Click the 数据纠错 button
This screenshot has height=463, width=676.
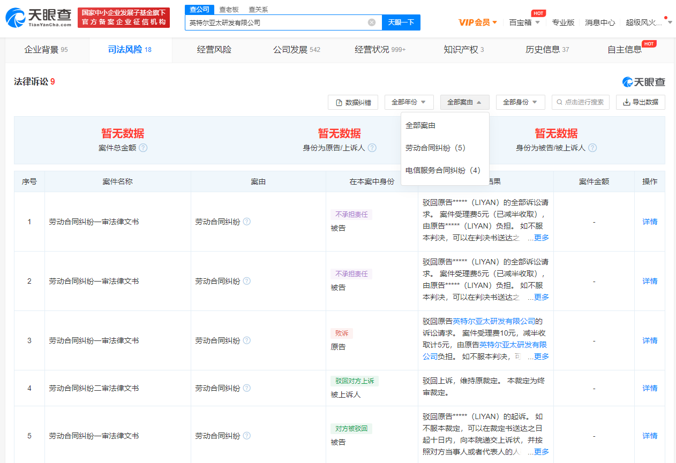pos(352,102)
